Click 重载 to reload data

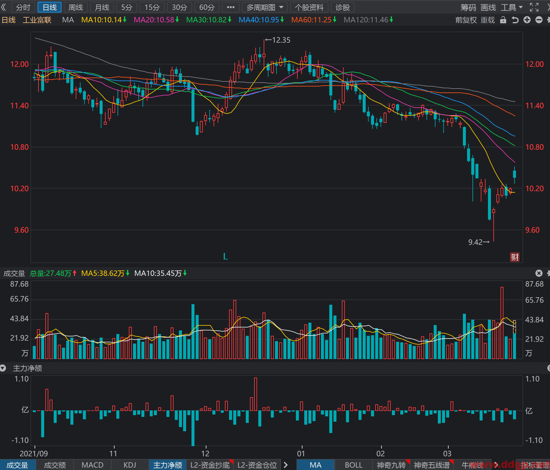tap(488, 20)
